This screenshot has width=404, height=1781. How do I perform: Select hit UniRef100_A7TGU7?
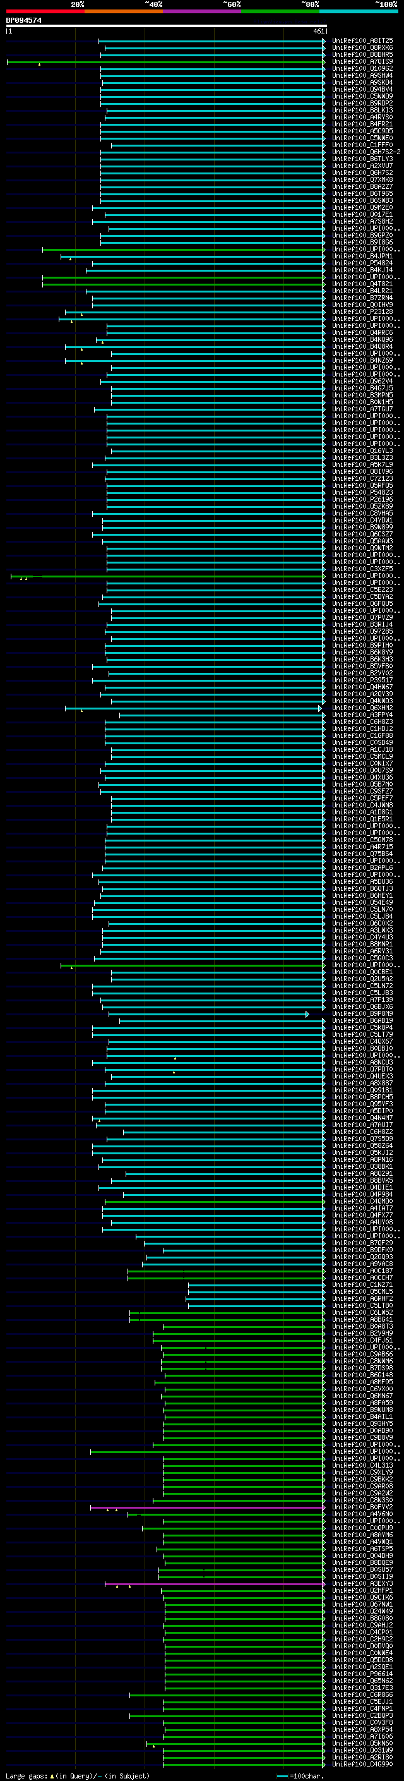(x=362, y=409)
